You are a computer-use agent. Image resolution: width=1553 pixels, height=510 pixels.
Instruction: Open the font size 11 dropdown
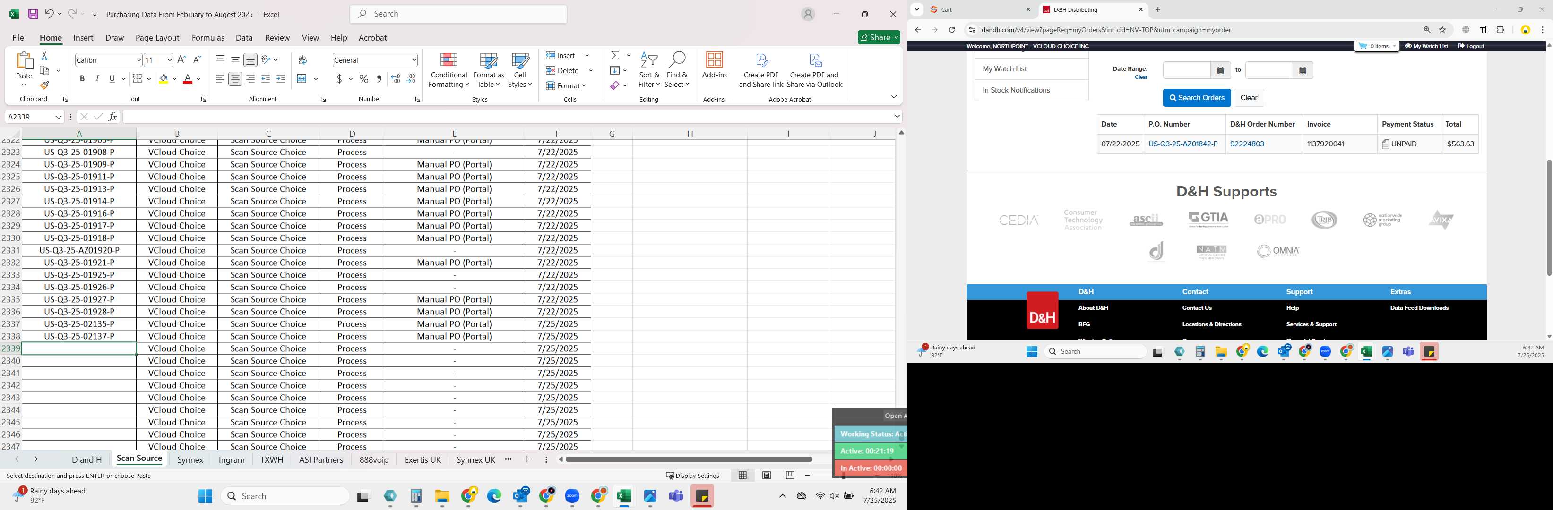pyautogui.click(x=169, y=60)
